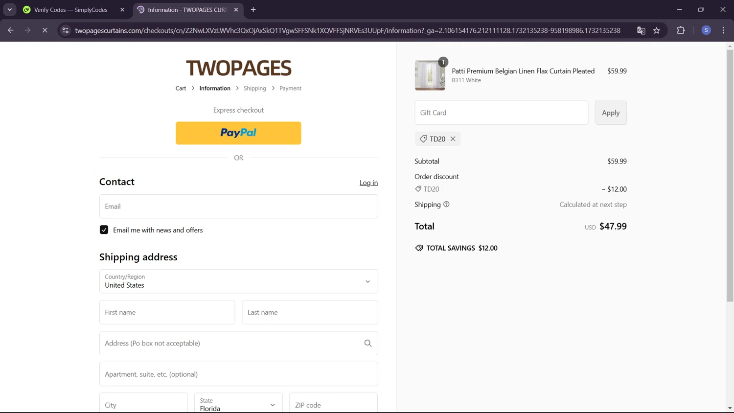Click the Total amount $47.99
The width and height of the screenshot is (734, 413).
pos(613,227)
